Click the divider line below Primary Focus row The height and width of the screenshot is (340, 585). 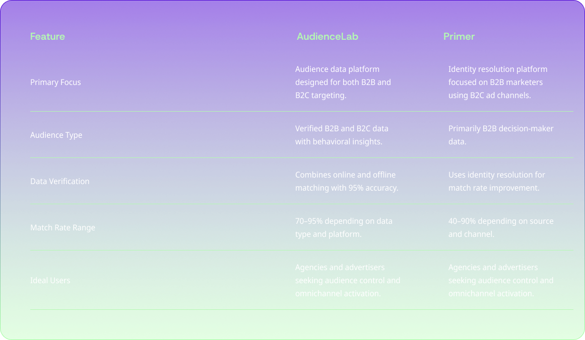click(x=301, y=111)
